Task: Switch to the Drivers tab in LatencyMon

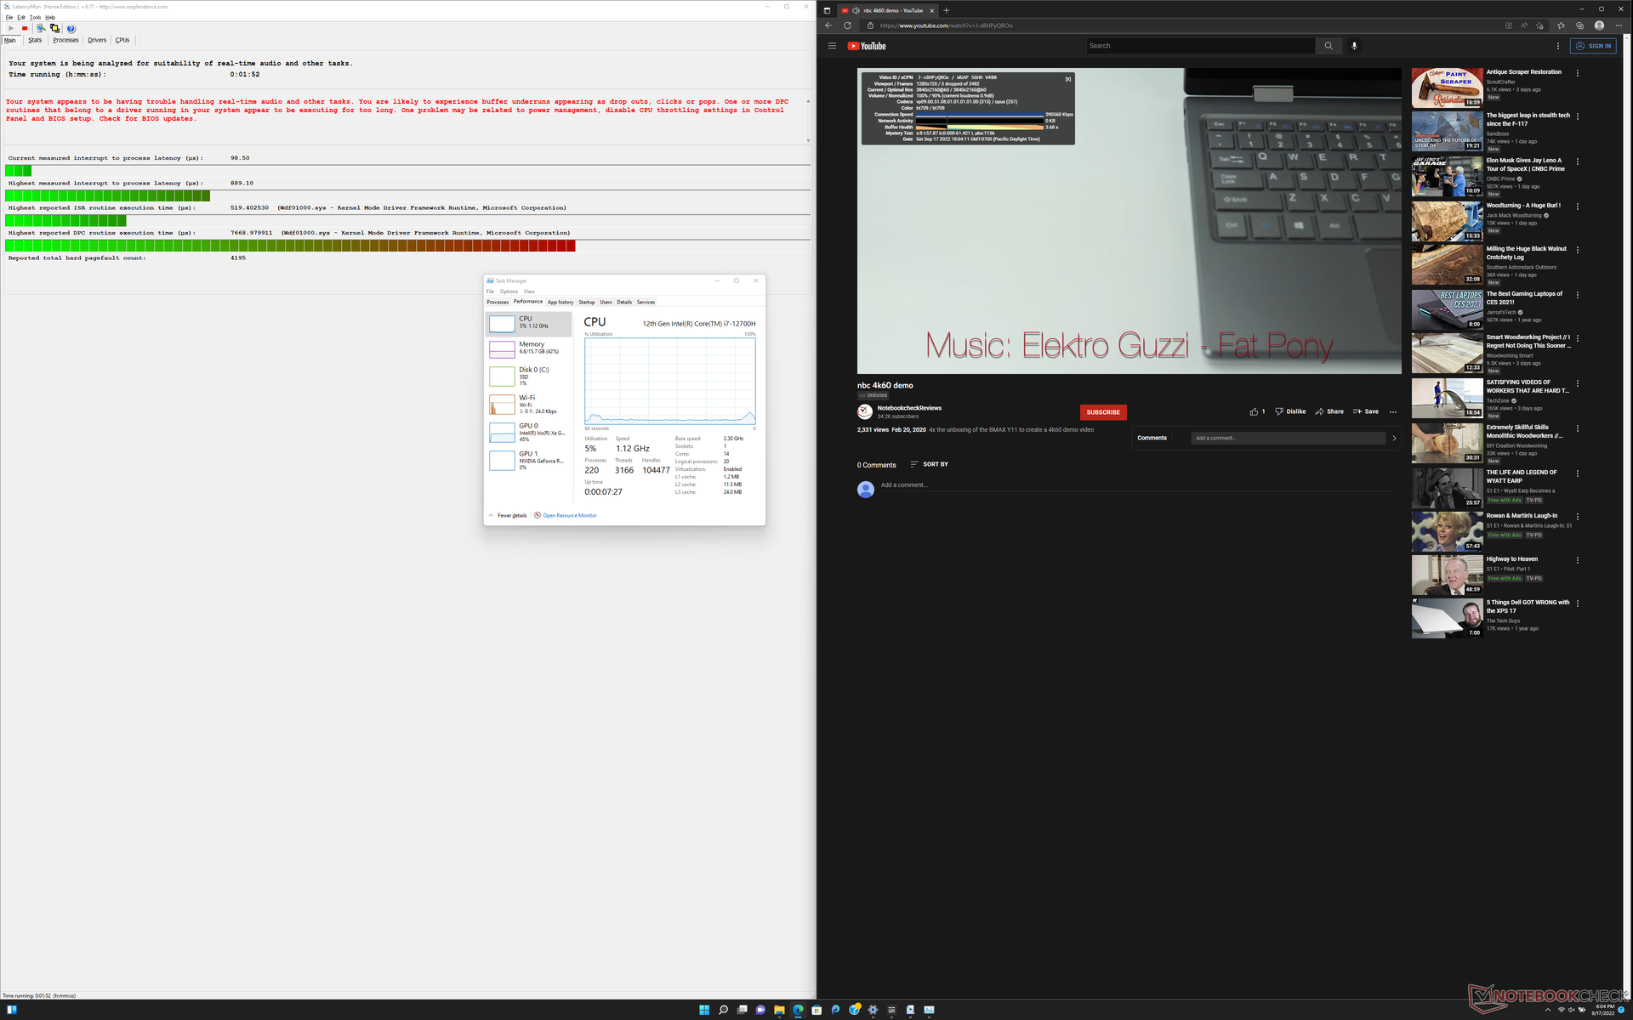Action: pyautogui.click(x=97, y=40)
